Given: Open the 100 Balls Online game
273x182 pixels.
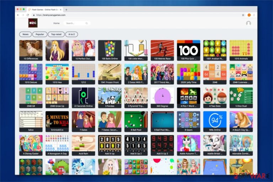Looking at the screenshot, I should pos(110,50).
